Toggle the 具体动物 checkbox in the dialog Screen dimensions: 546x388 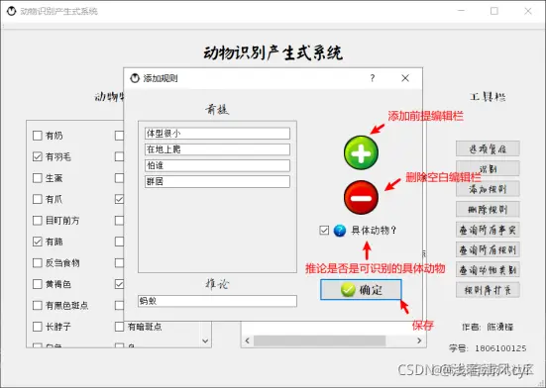click(x=324, y=231)
